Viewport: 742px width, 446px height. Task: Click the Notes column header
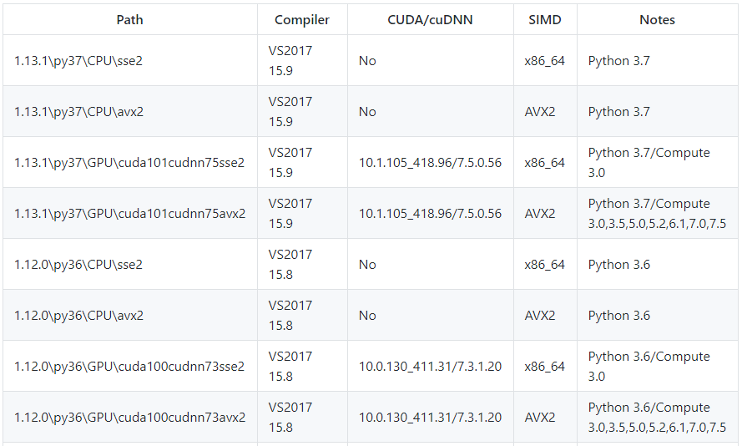tap(657, 19)
